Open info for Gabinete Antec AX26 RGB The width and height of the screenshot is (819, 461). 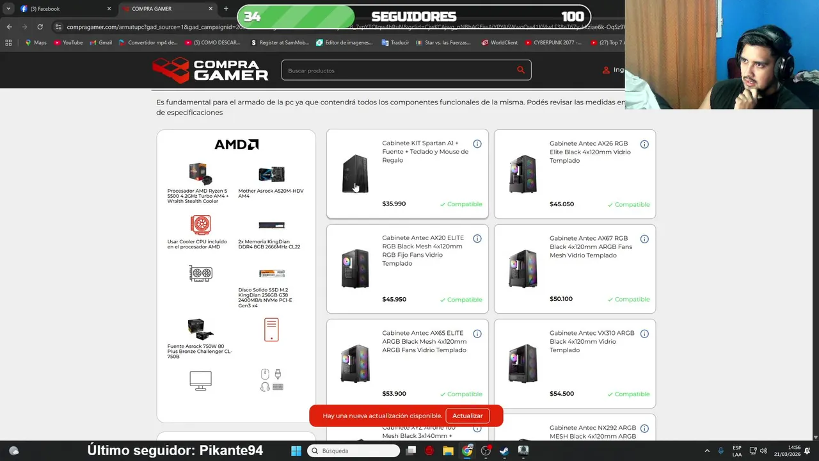(x=644, y=144)
